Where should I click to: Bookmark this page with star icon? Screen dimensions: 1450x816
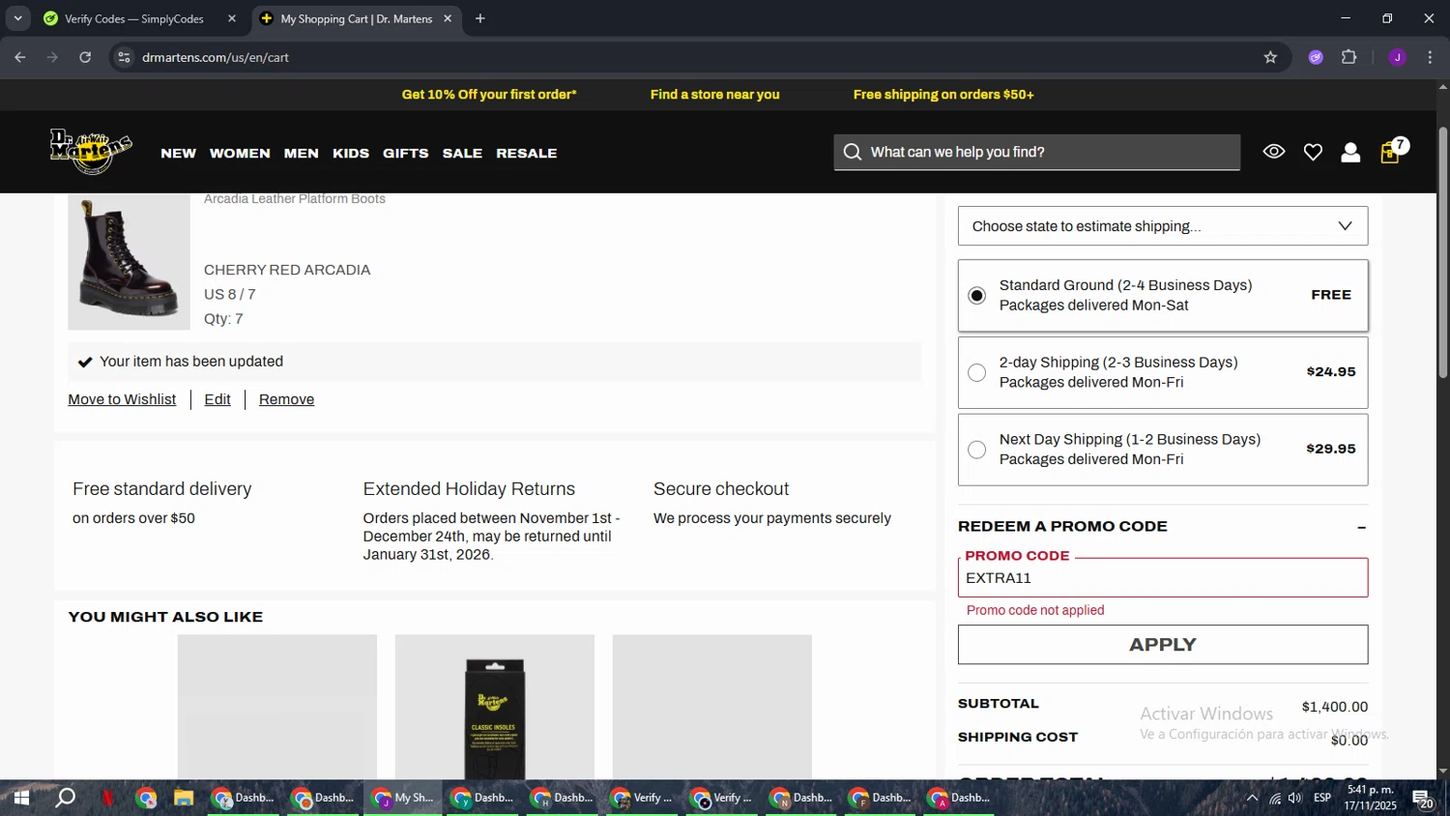point(1270,57)
